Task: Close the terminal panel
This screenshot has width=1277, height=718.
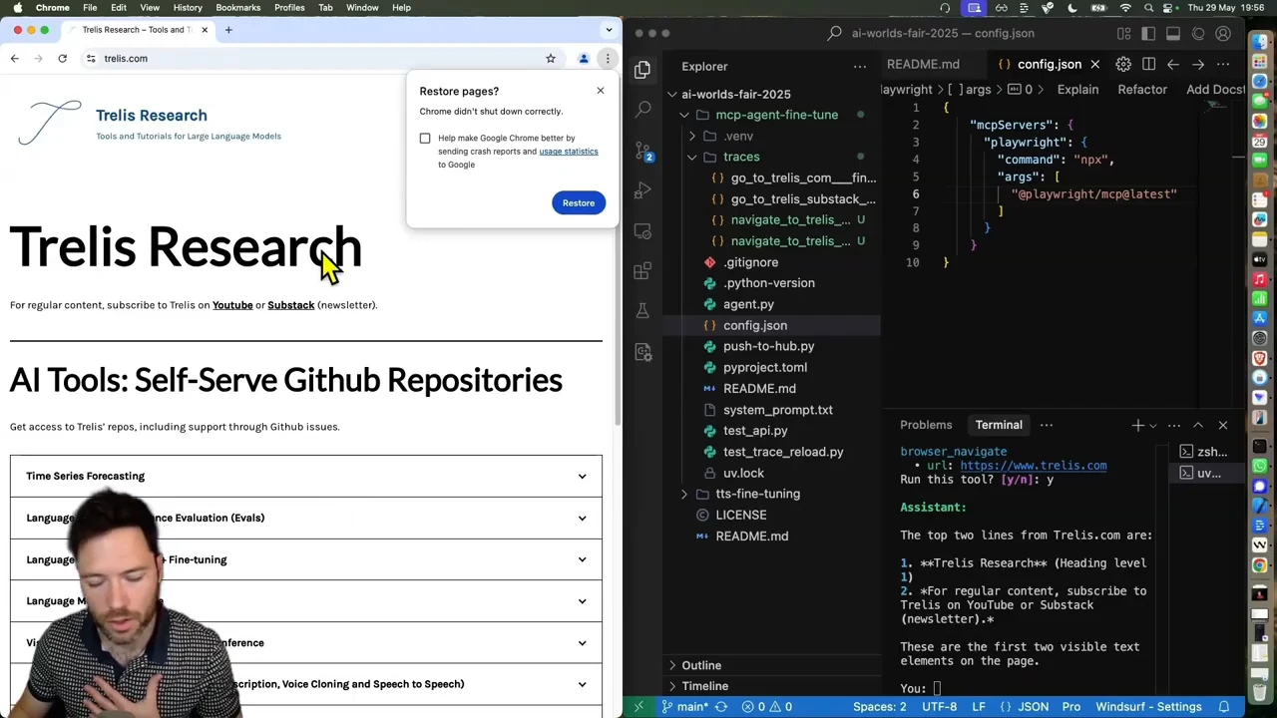Action: pyautogui.click(x=1223, y=426)
